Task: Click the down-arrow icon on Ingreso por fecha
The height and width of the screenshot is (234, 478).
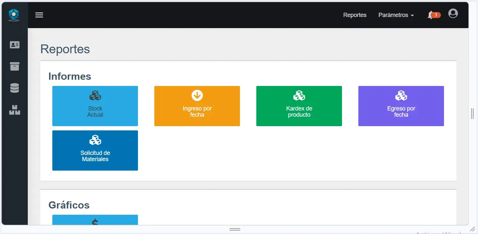Action: pos(197,95)
